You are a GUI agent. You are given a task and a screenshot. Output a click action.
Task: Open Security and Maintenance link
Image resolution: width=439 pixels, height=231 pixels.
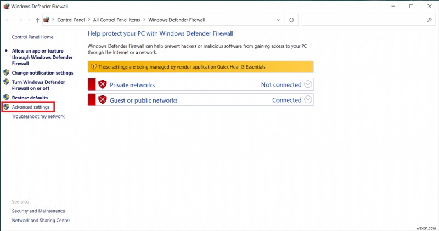[x=38, y=211]
